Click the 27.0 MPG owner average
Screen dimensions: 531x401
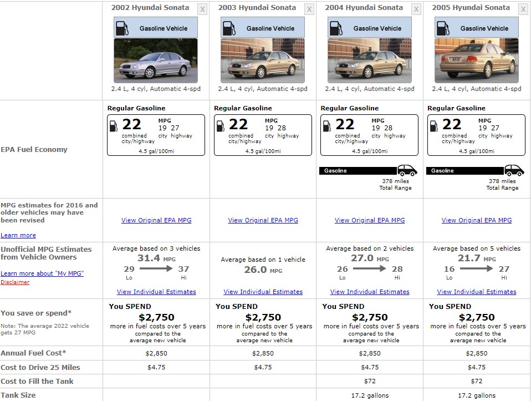[x=370, y=258]
